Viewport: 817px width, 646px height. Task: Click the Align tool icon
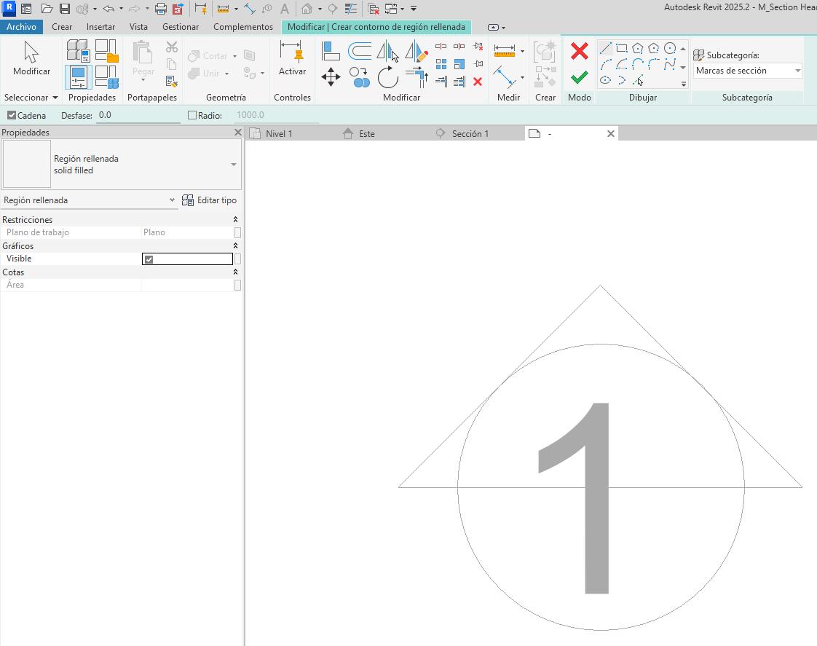[331, 51]
